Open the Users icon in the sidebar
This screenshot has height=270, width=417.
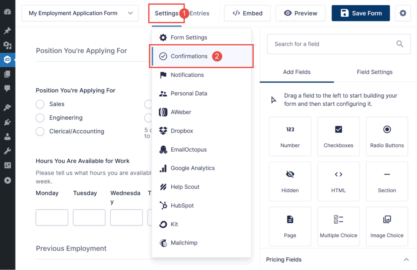click(x=7, y=136)
